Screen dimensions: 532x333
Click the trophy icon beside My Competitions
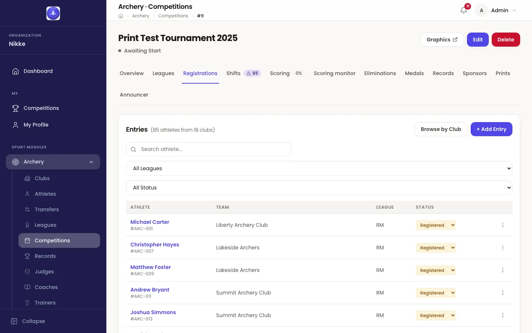tap(16, 108)
